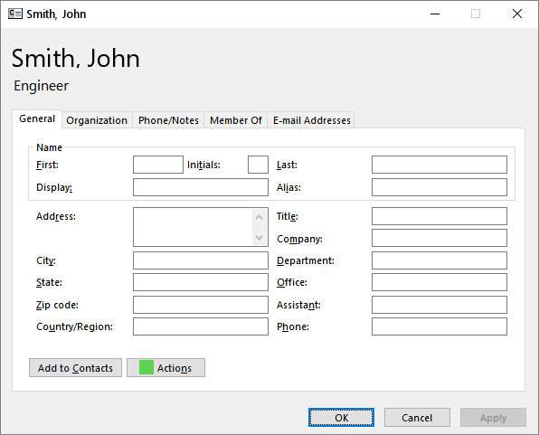The width and height of the screenshot is (539, 435).
Task: Click the green presence icon on Actions
Action: (147, 367)
